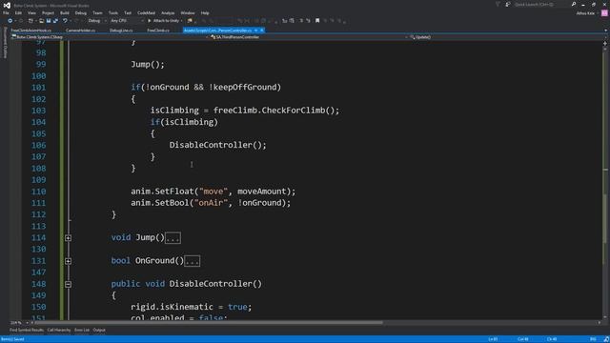Open the View menu
This screenshot has width=610, height=343.
(x=31, y=12)
